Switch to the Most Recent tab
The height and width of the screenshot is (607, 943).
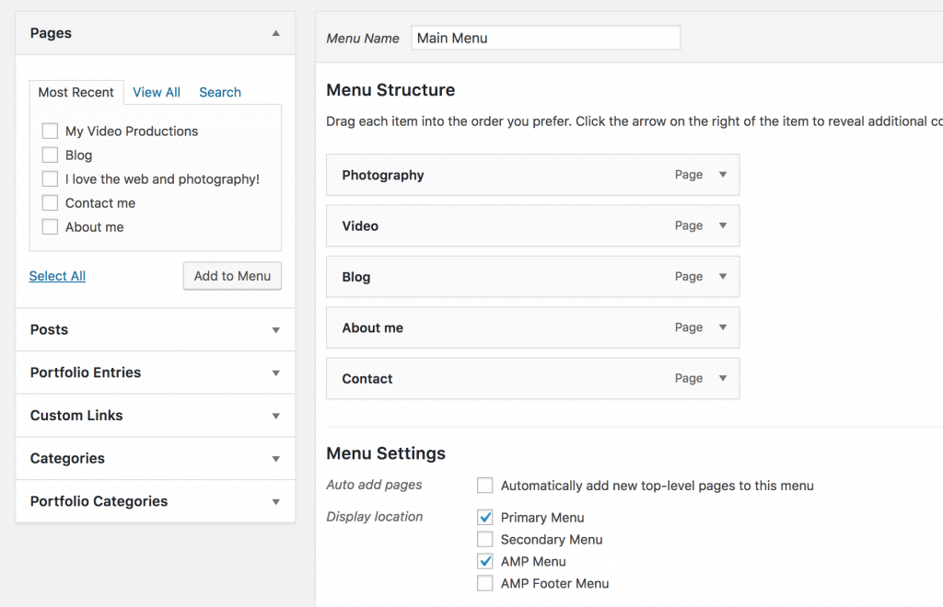point(76,93)
